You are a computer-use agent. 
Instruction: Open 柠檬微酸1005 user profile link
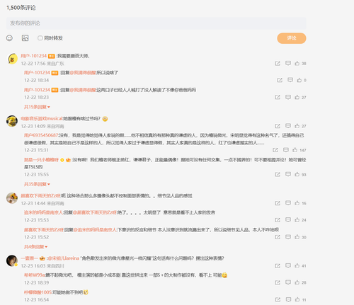(x=38, y=292)
